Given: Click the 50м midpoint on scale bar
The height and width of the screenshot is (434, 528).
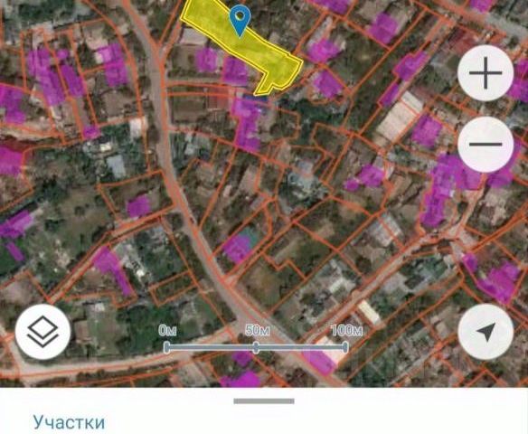Looking at the screenshot, I should click(256, 347).
